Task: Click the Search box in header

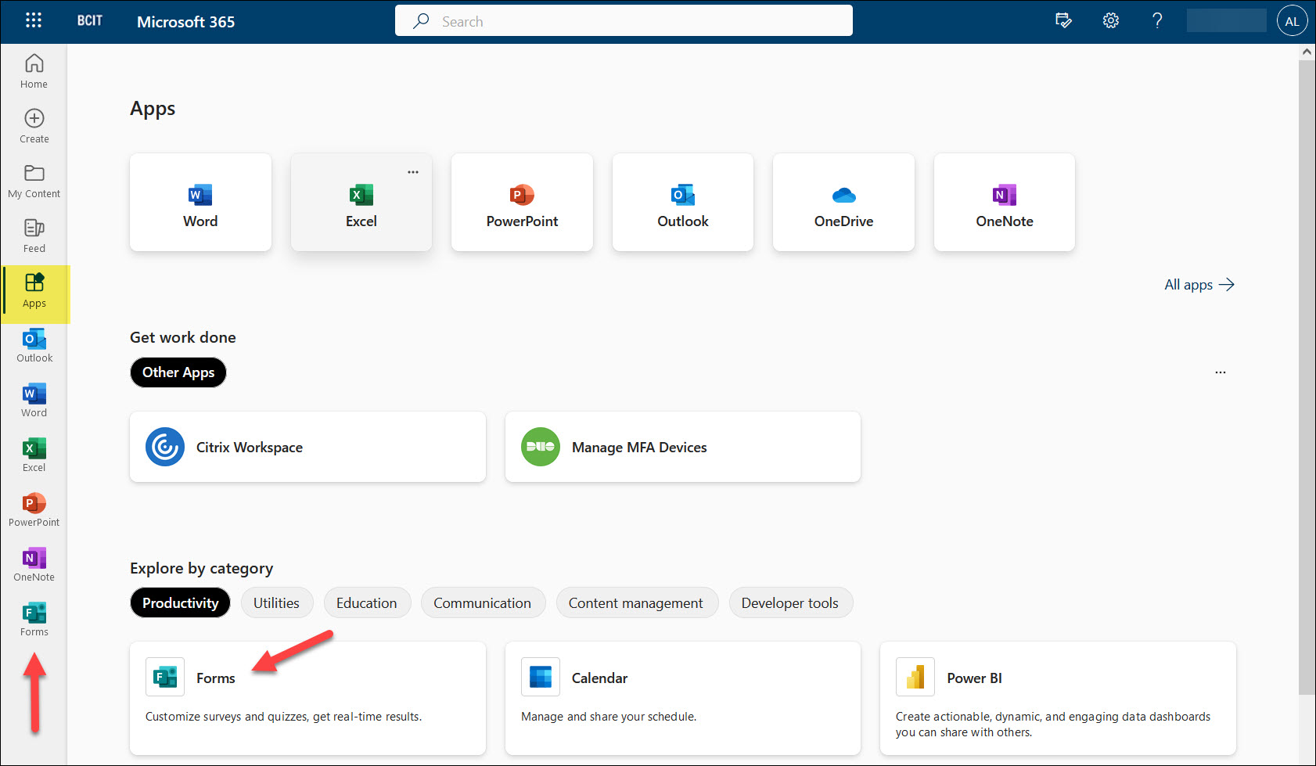Action: pos(624,21)
